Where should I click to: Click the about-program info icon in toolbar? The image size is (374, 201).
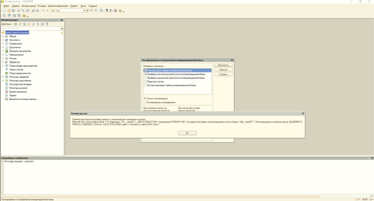(x=120, y=11)
